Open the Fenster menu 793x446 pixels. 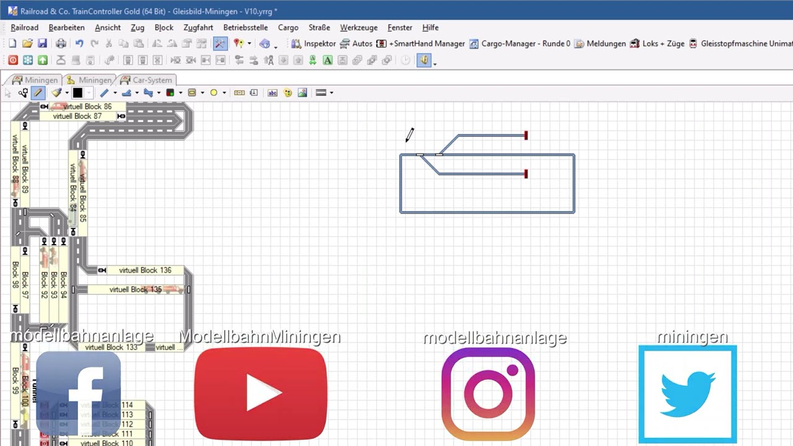(x=400, y=27)
